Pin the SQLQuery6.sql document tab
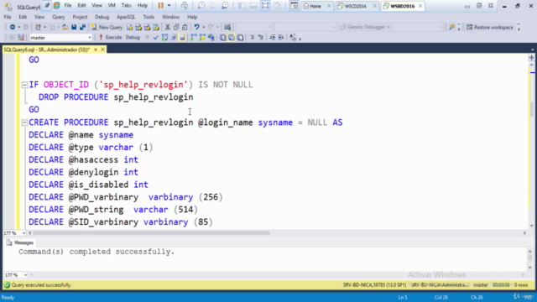 [x=96, y=49]
